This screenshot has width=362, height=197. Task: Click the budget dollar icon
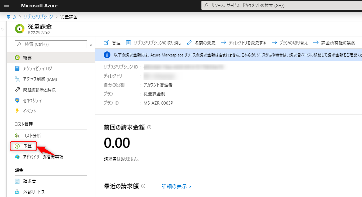point(17,146)
